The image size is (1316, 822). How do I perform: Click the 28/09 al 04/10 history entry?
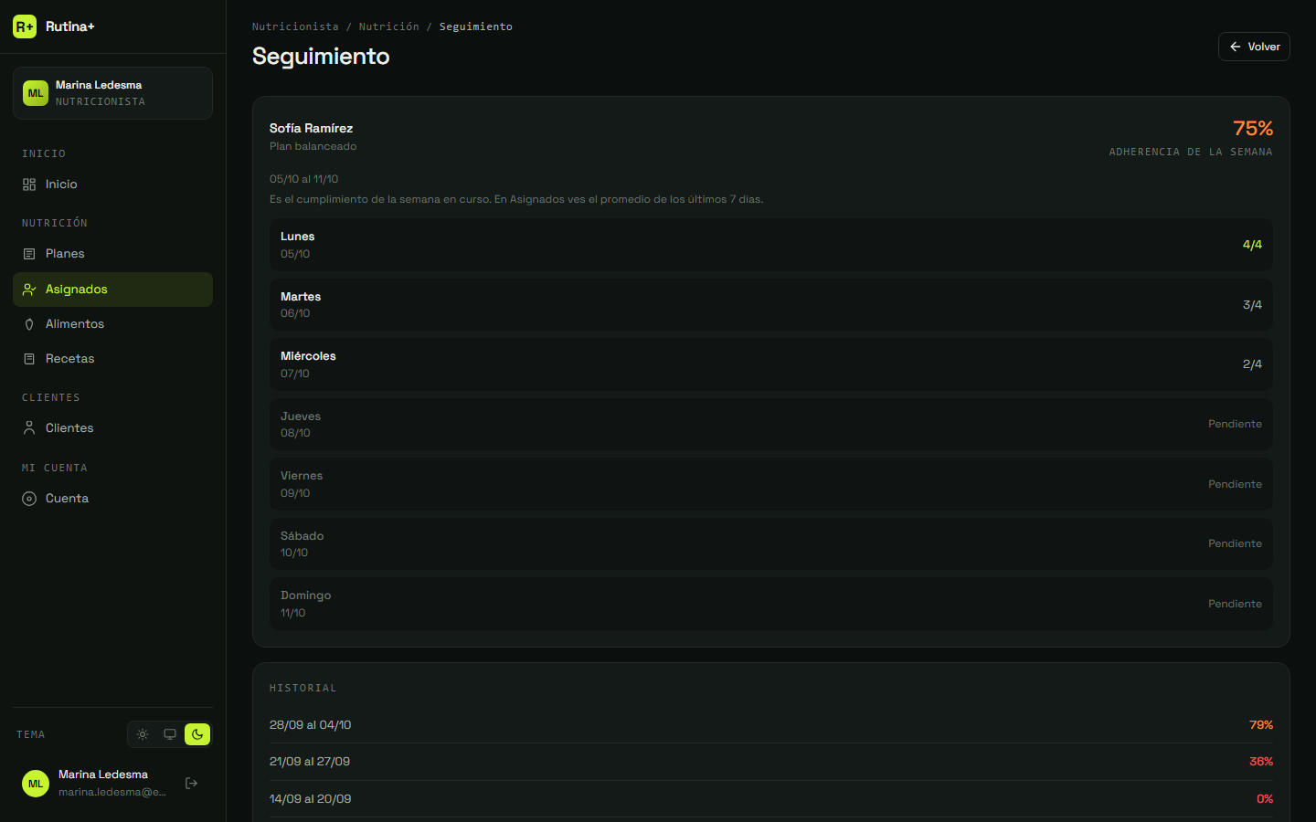click(771, 725)
